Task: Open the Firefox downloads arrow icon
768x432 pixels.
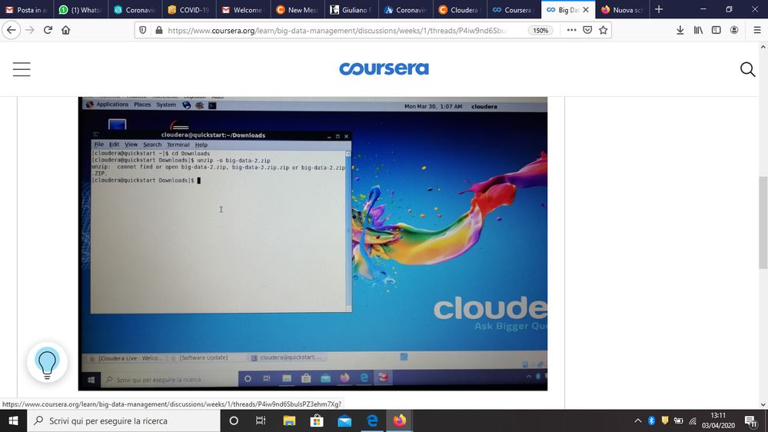Action: coord(680,30)
